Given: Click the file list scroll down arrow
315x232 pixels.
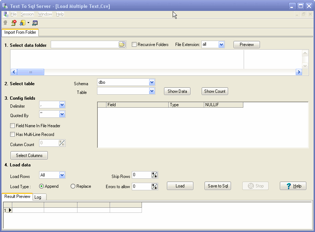Looking at the screenshot, I should 305,66.
